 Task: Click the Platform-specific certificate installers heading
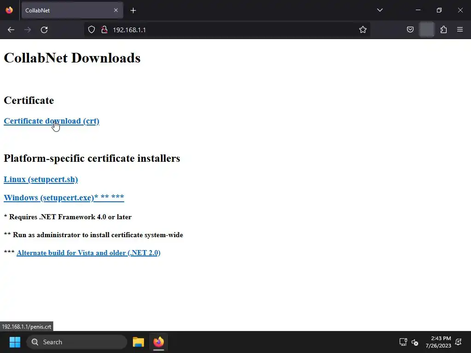tap(92, 158)
